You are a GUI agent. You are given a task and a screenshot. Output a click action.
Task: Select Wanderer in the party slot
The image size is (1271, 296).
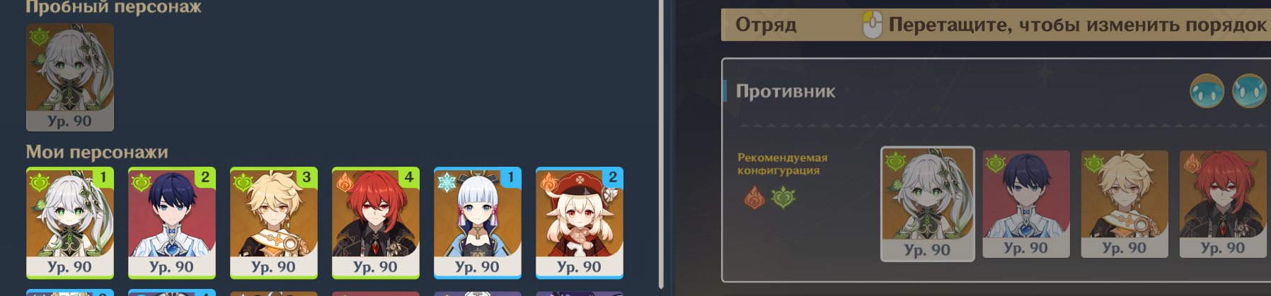(1026, 204)
